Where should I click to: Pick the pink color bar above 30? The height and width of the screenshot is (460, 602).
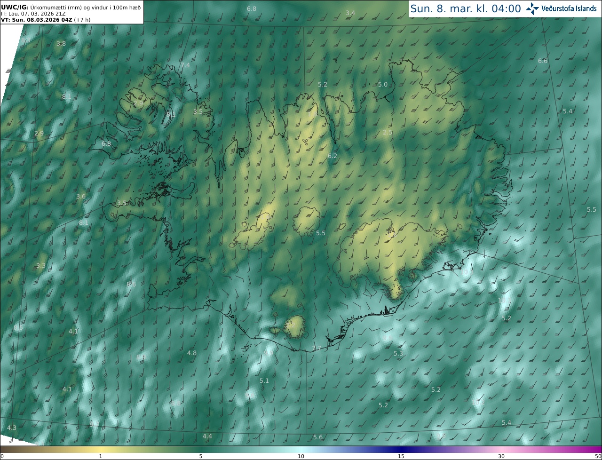tap(501, 449)
